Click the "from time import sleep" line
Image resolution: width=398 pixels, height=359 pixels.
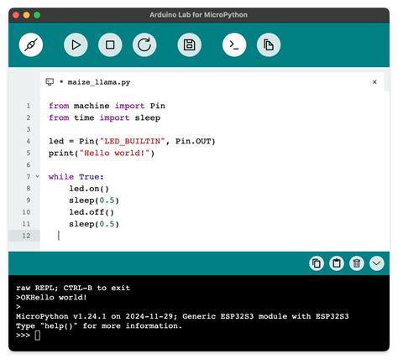[x=104, y=117]
